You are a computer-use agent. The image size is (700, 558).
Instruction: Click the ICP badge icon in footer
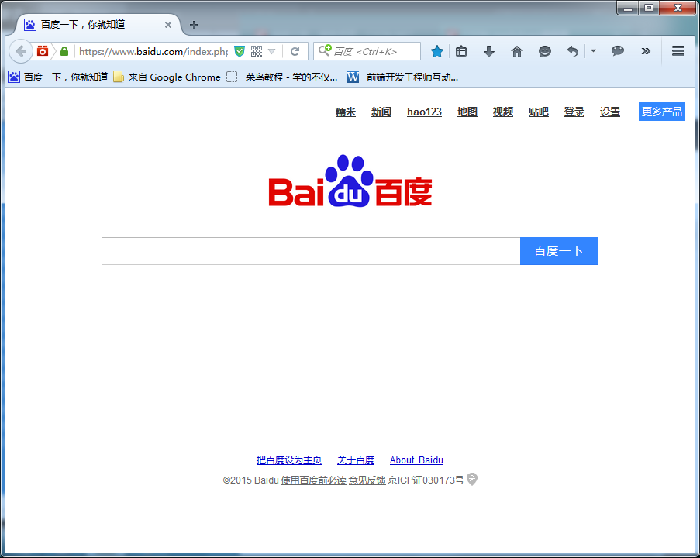click(472, 480)
